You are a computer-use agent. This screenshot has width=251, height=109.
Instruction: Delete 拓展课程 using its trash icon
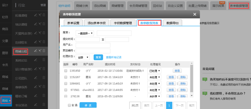tap(44, 15)
